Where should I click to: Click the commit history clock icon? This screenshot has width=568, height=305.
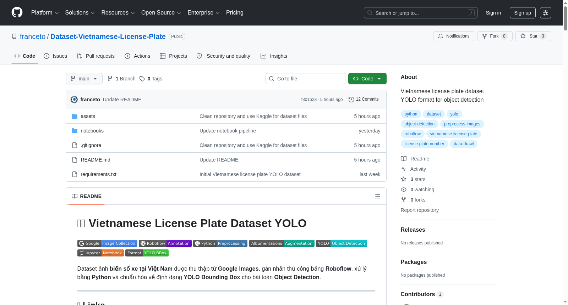point(351,100)
